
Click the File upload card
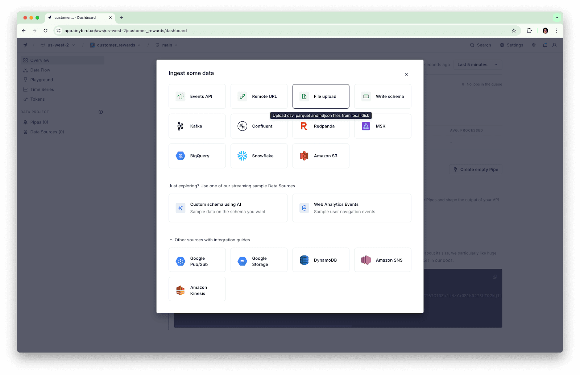[321, 96]
